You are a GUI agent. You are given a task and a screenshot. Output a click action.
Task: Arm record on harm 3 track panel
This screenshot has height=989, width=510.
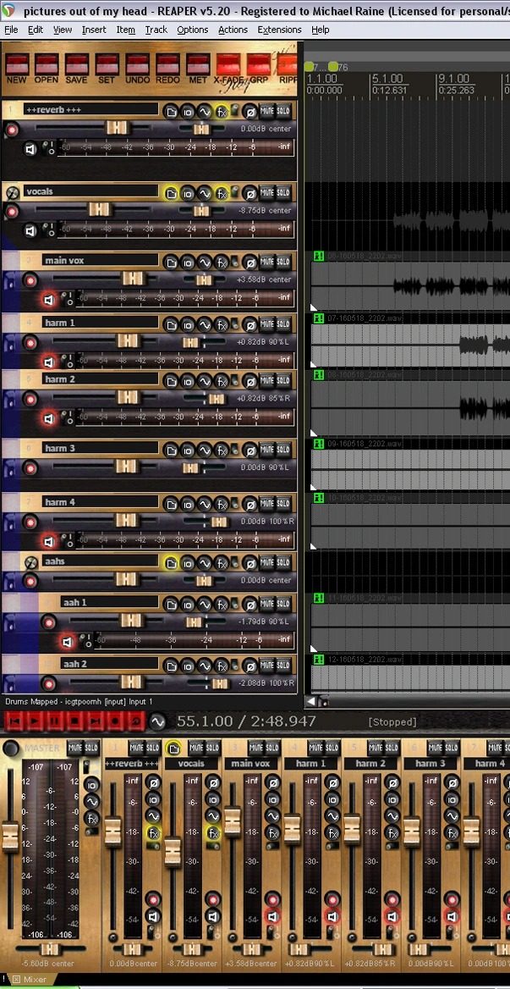30,468
